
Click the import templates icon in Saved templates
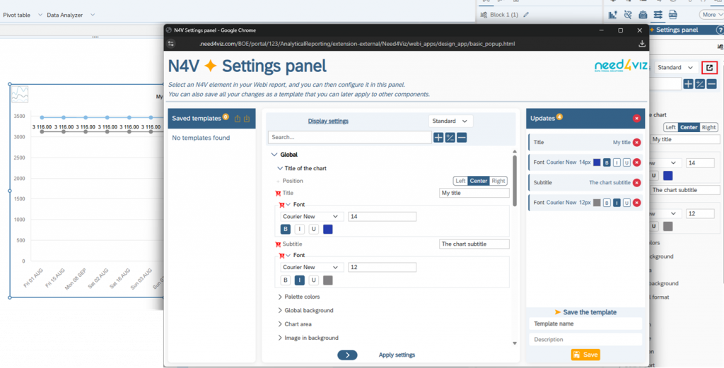coord(247,119)
